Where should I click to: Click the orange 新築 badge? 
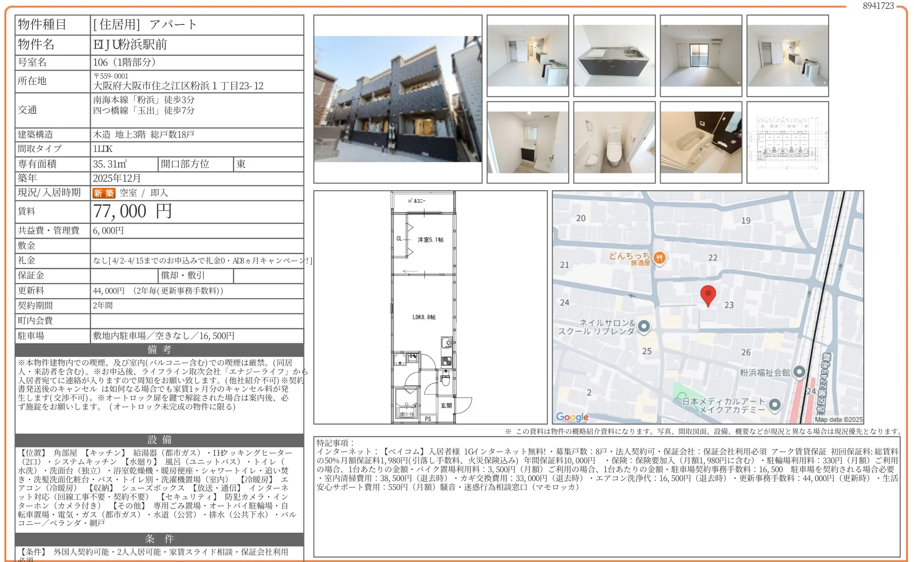point(104,193)
